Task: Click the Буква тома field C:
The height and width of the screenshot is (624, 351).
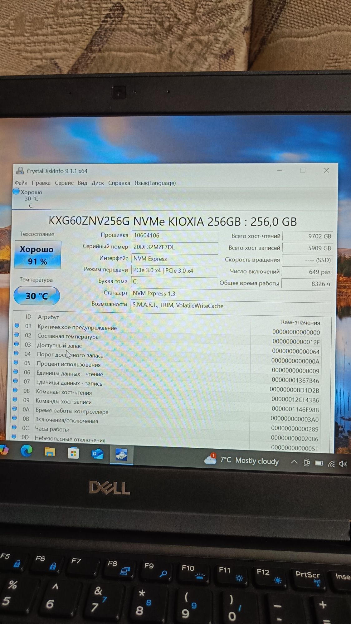Action: [174, 281]
